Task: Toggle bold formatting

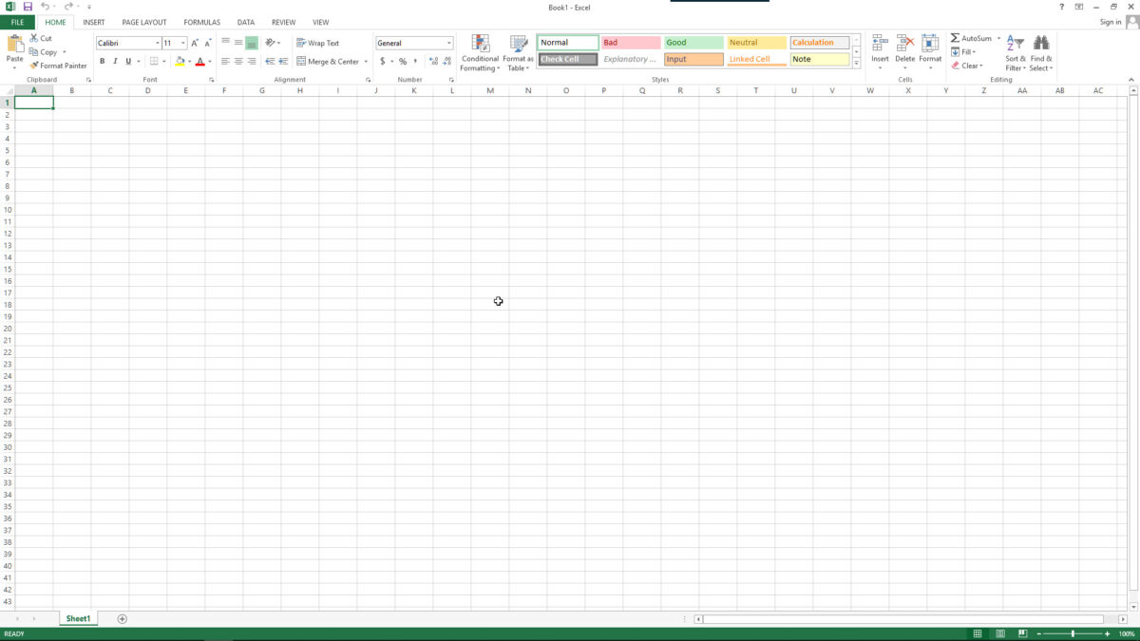Action: pyautogui.click(x=102, y=60)
